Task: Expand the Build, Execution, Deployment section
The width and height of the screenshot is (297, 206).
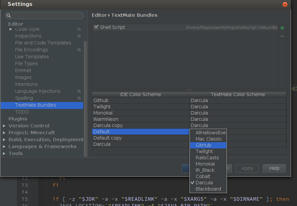Action: point(4,140)
